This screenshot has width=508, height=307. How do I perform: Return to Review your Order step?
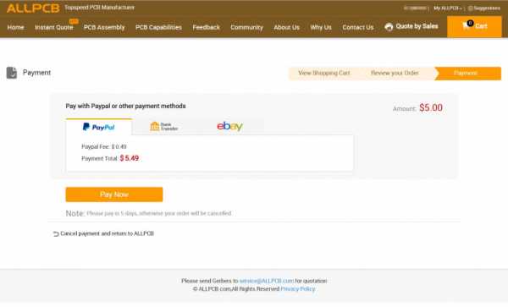[395, 73]
